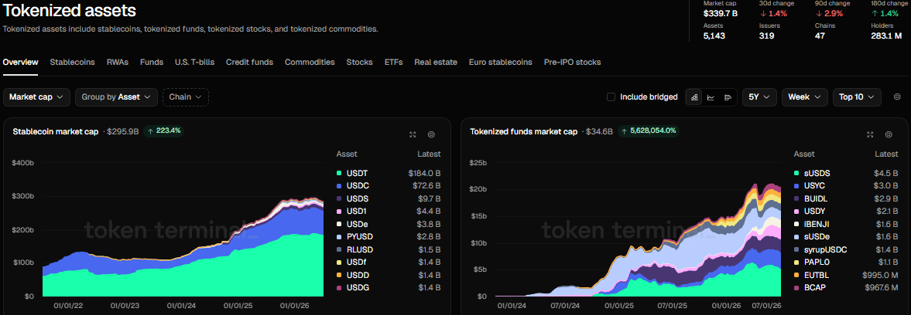This screenshot has height=315, width=911.
Task: Enable the Include bridged checkbox
Action: pyautogui.click(x=611, y=97)
